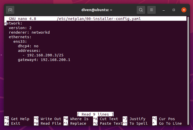
Task: Open the terminal search icon
Action: point(141,10)
